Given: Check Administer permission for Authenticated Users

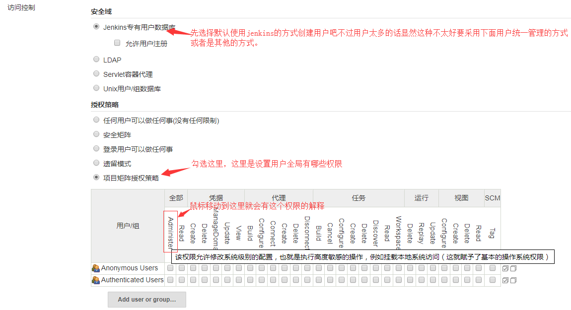Looking at the screenshot, I should [170, 280].
